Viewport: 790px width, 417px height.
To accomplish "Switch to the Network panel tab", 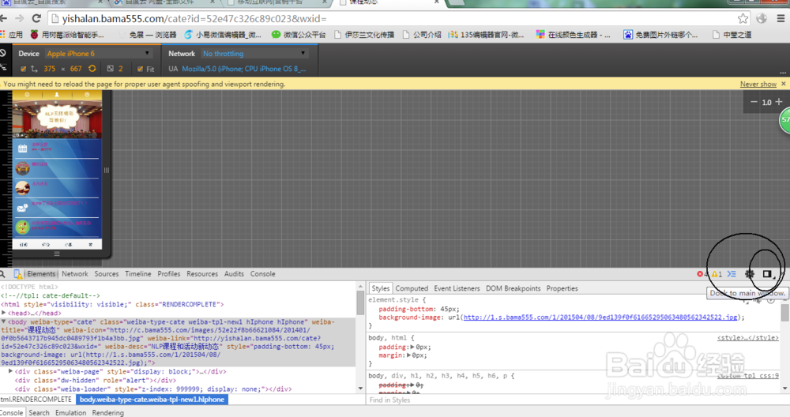I will 74,274.
